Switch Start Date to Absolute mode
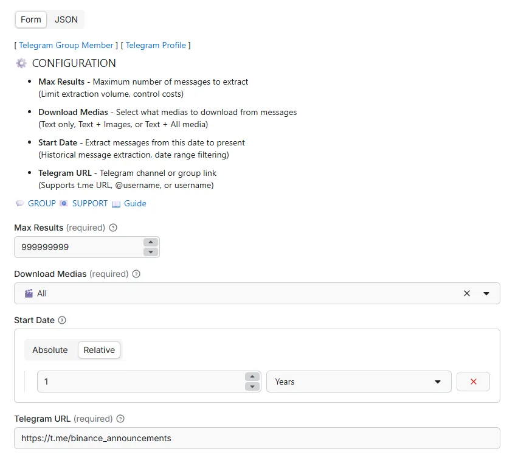518x457 pixels. pyautogui.click(x=50, y=350)
